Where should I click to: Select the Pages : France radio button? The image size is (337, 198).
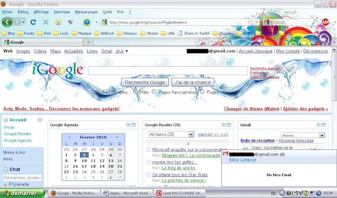point(202,92)
